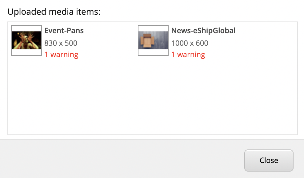Open the Event-Pans thumbnail image
This screenshot has height=178, width=304.
pos(26,40)
